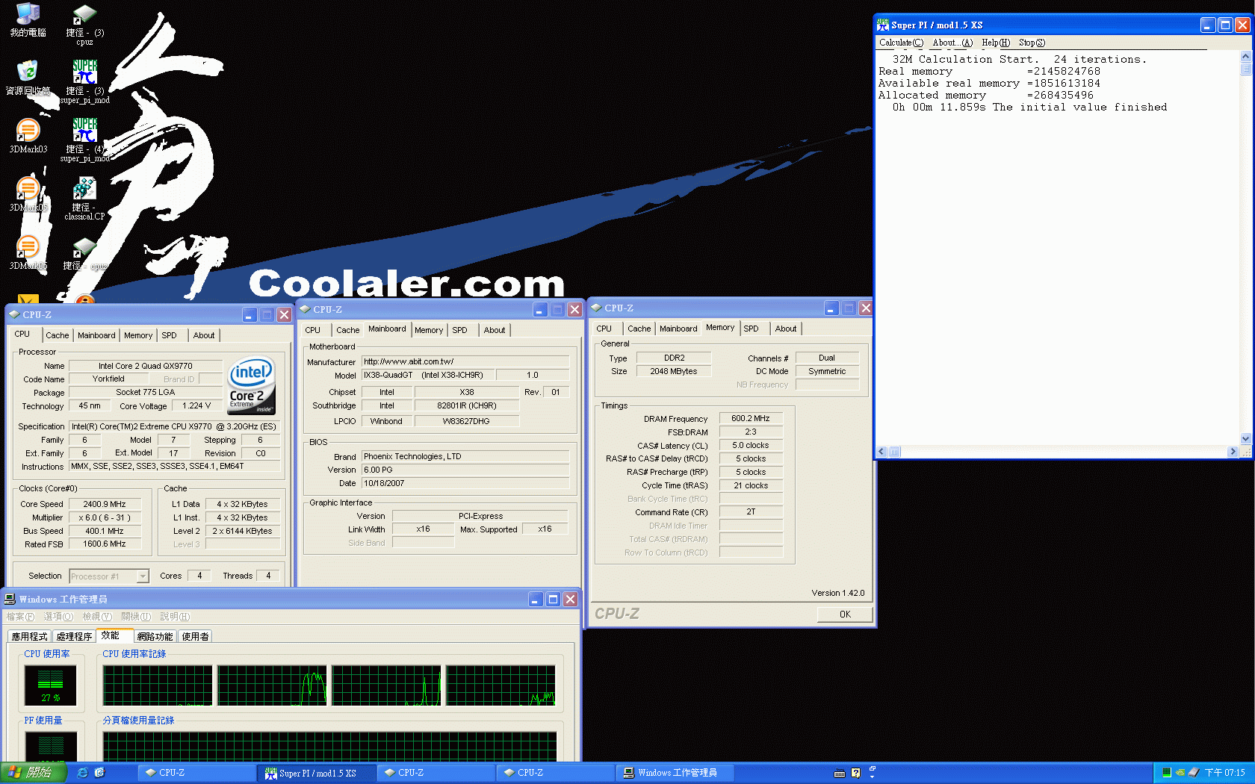Switch to 處理程序 tab in Task Manager
Screen dimensions: 1255x784
(x=74, y=636)
